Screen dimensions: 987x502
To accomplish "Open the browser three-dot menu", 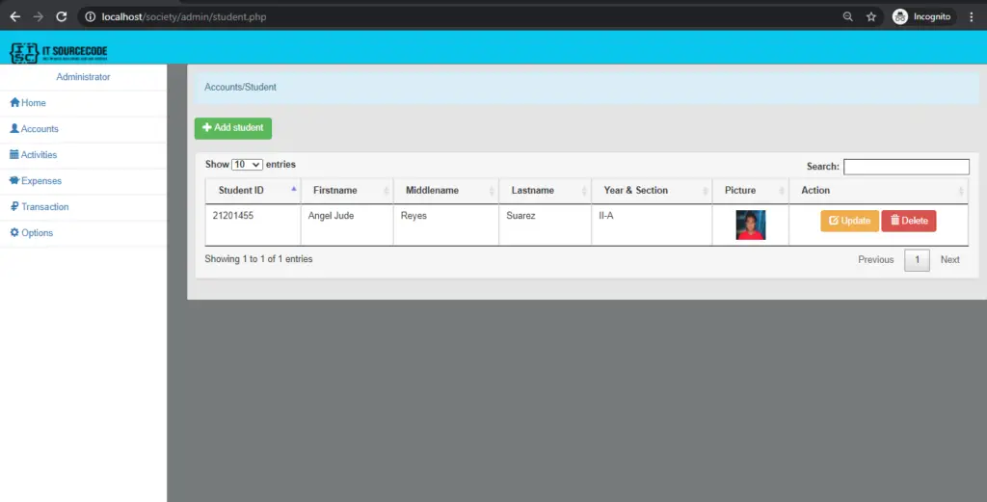I will 971,16.
